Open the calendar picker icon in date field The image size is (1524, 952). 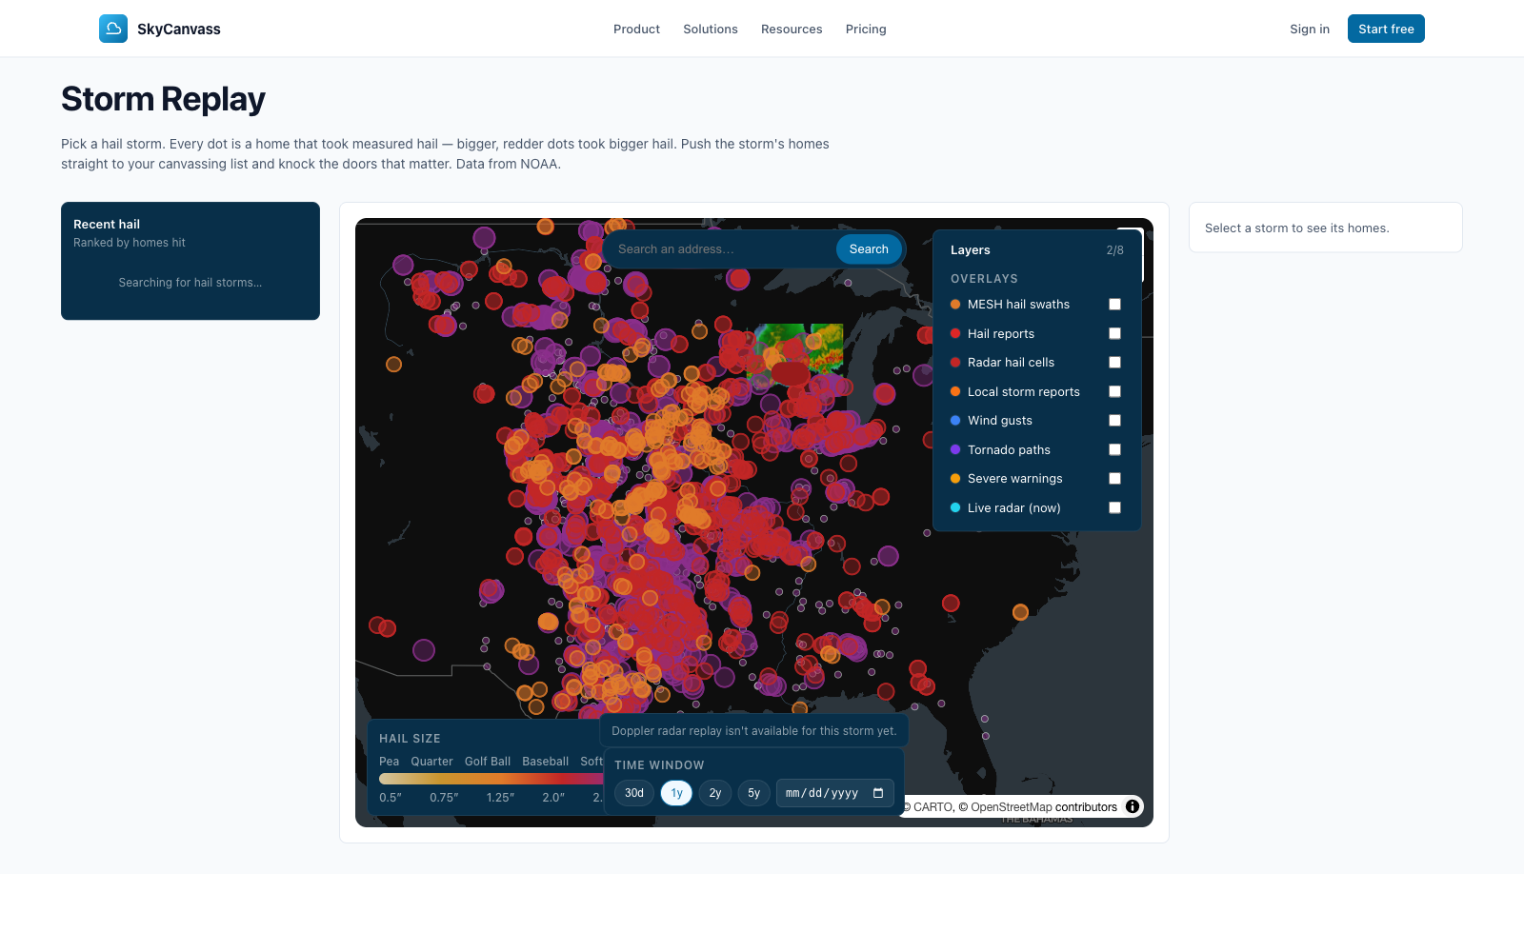pyautogui.click(x=878, y=793)
